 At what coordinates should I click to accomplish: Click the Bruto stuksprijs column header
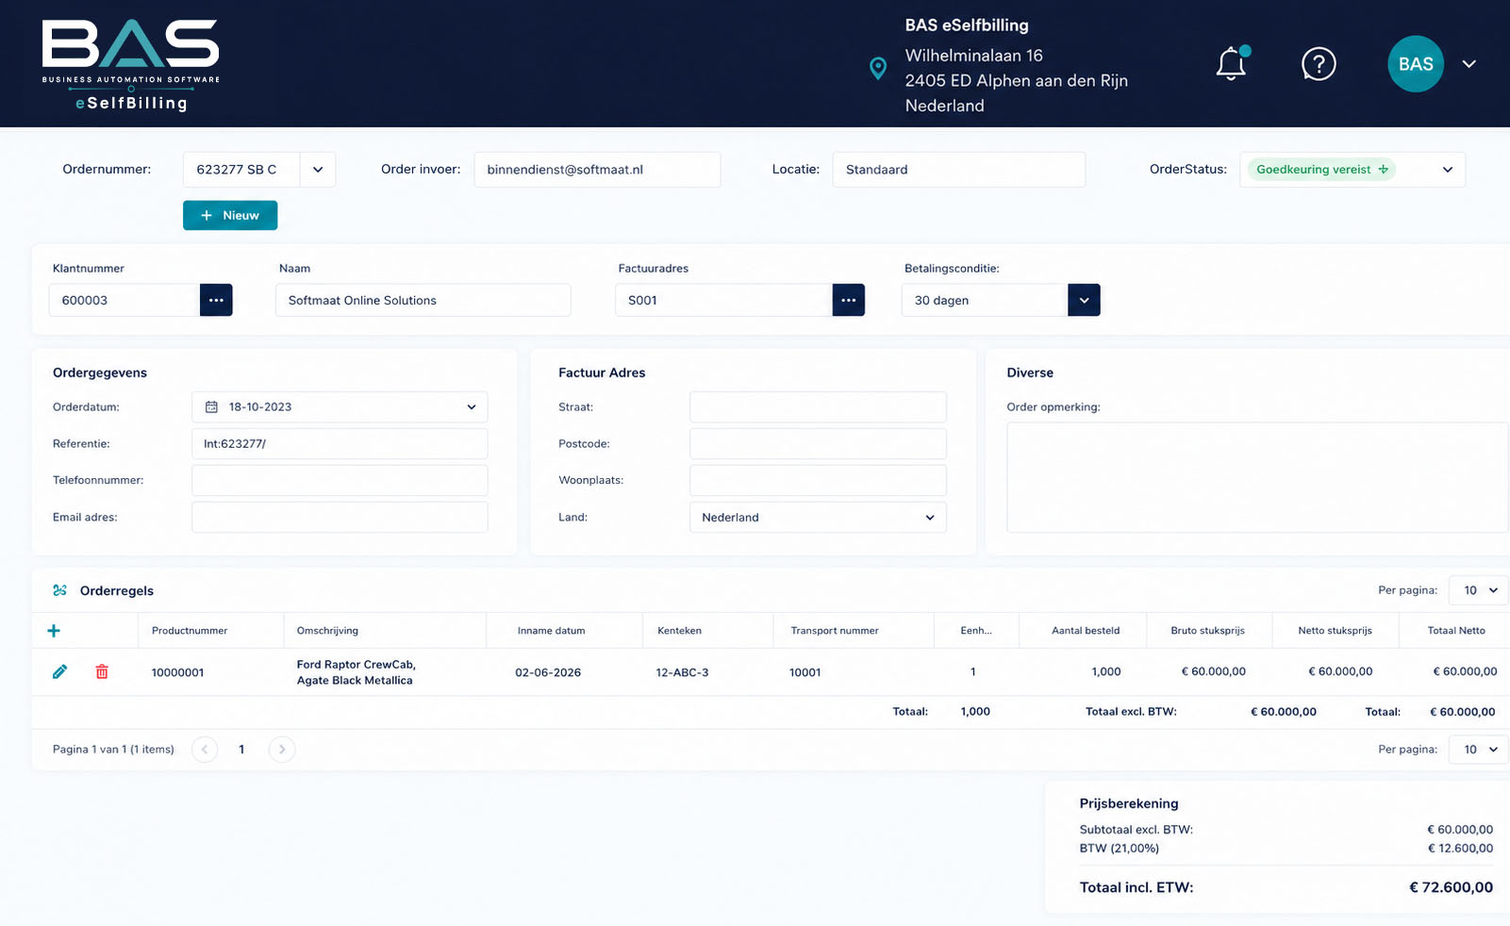pos(1208,631)
